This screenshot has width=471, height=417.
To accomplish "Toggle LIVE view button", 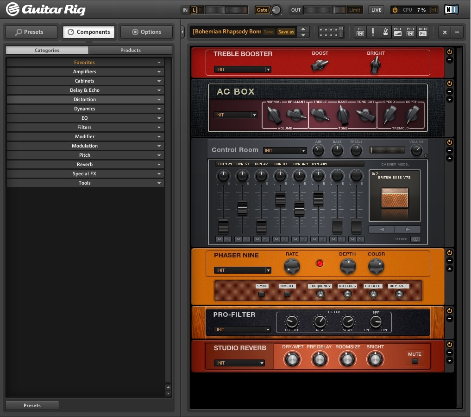I will click(376, 10).
